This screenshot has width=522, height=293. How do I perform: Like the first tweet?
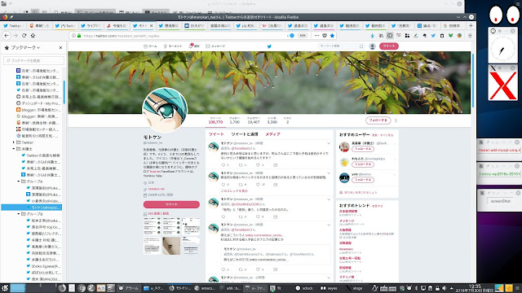(x=258, y=165)
